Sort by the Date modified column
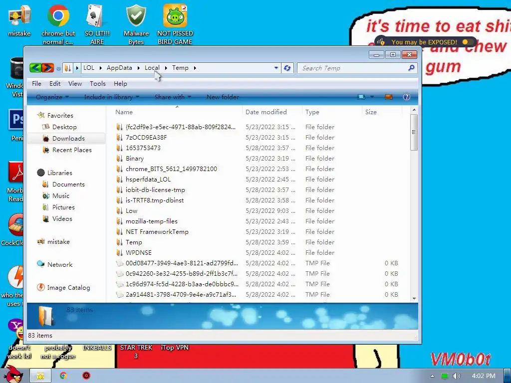 click(x=272, y=112)
